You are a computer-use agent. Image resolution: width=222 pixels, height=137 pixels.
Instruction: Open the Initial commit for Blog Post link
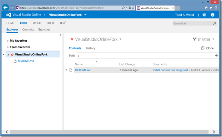pos(170,70)
